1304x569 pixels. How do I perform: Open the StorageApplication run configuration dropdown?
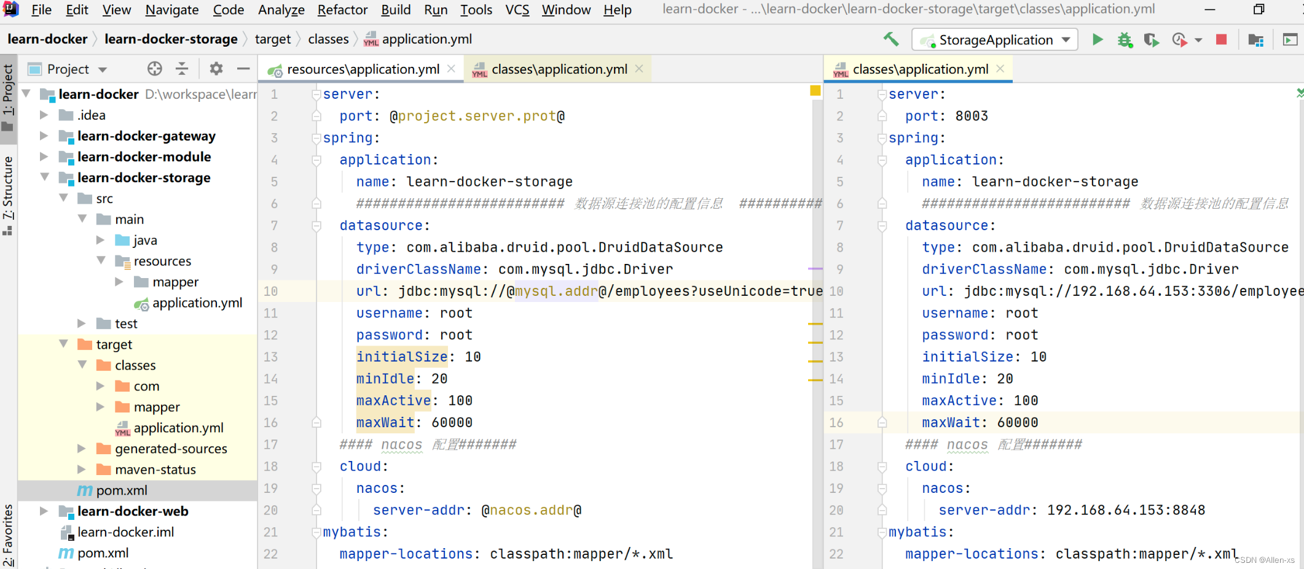(x=995, y=40)
